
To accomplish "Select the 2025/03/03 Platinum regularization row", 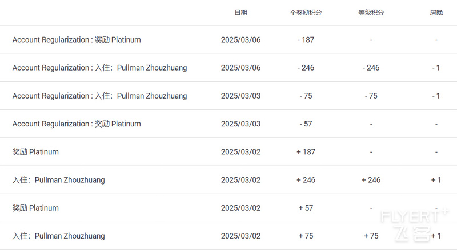I will 228,124.
